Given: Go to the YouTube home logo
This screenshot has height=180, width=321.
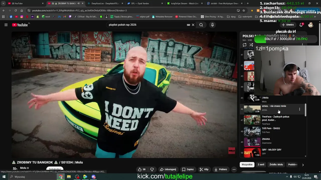Looking at the screenshot, I should pyautogui.click(x=20, y=25).
